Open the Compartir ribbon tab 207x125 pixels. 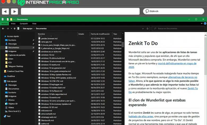[24, 24]
